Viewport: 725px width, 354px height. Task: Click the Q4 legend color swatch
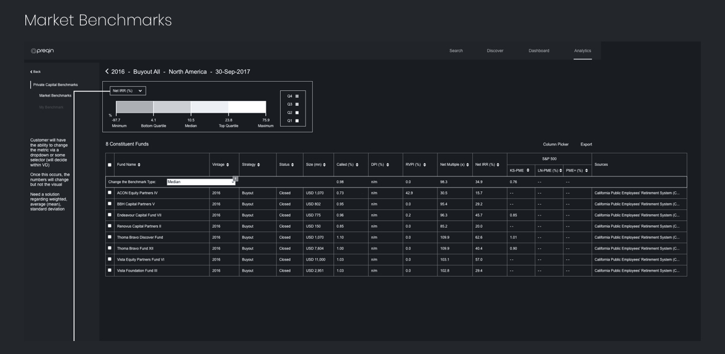(297, 96)
